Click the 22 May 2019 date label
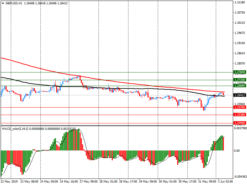 [x=10, y=182]
